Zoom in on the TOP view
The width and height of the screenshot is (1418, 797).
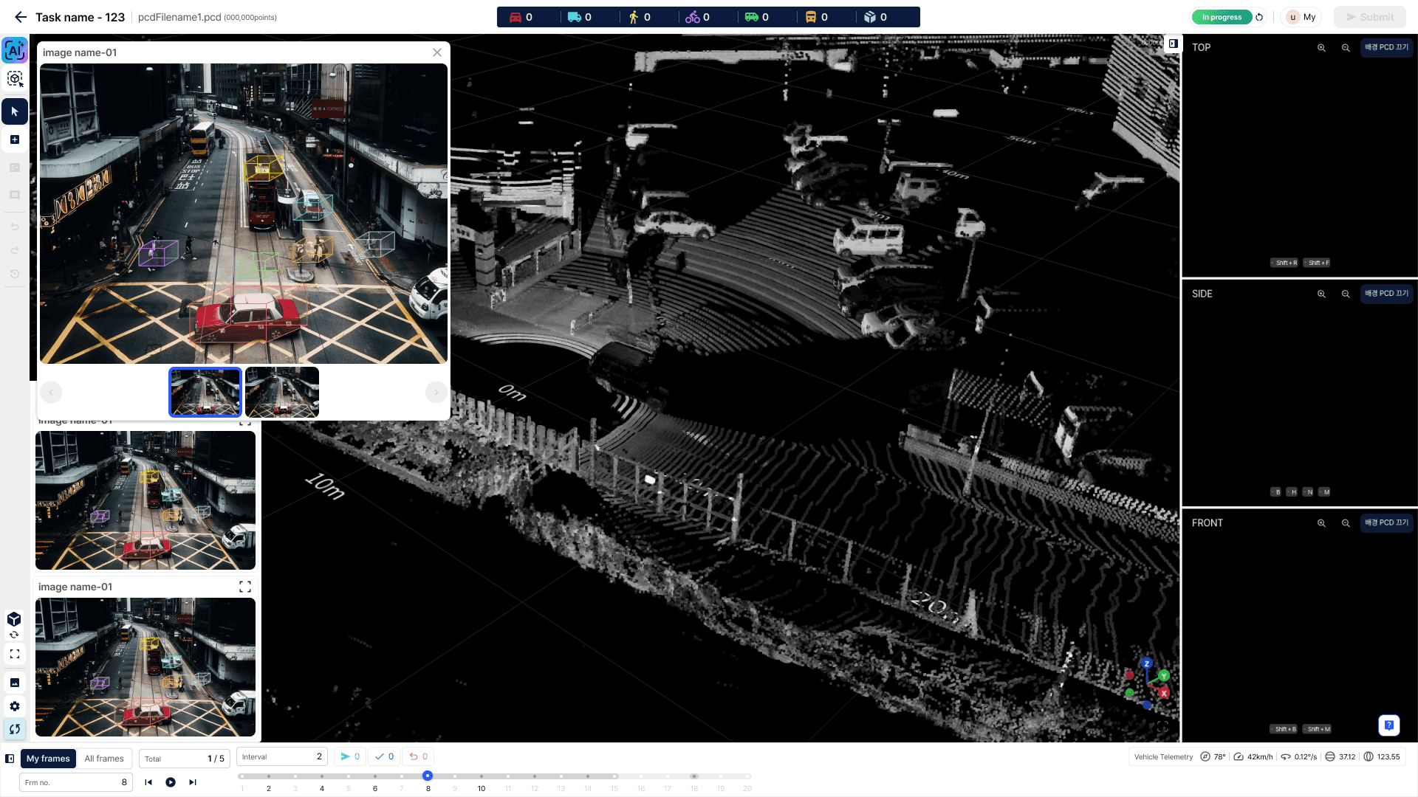coord(1321,48)
